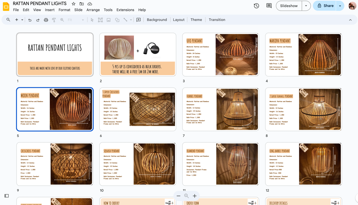Click the Theme button
The height and width of the screenshot is (205, 358).
tap(196, 20)
